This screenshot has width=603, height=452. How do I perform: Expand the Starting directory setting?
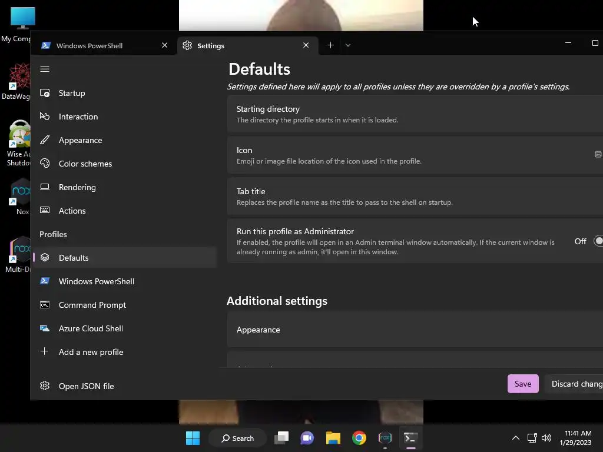pos(415,114)
